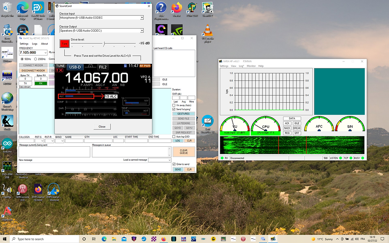
Task: Launch the DSO-2090 USB oscilloscope icon
Action: [x=7, y=170]
